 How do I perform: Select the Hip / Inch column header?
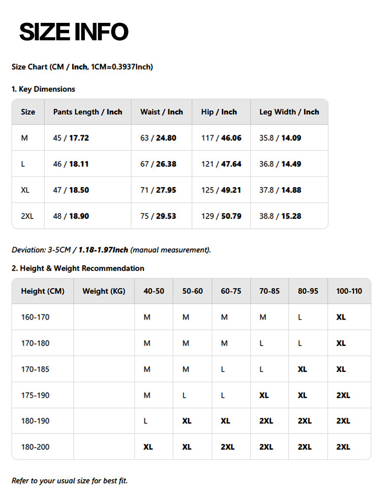pyautogui.click(x=219, y=112)
